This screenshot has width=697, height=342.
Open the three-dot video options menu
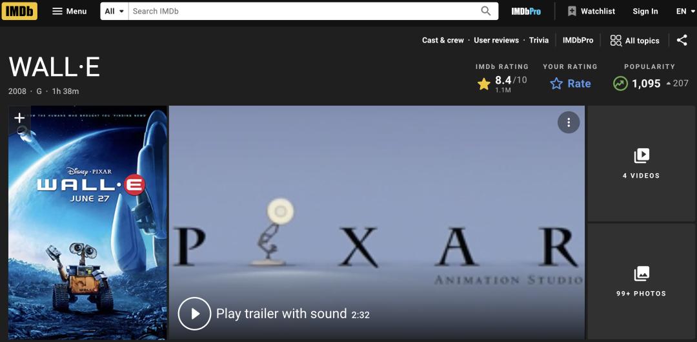(569, 122)
